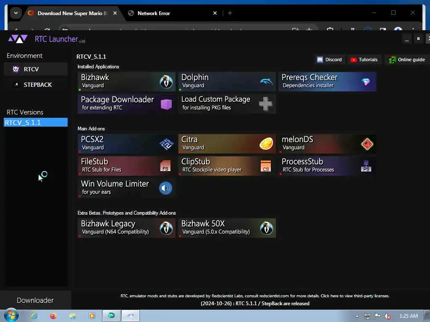
Task: Click the Discord logo icon
Action: point(320,60)
